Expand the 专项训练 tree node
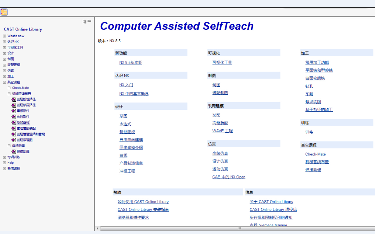 pos(4,157)
